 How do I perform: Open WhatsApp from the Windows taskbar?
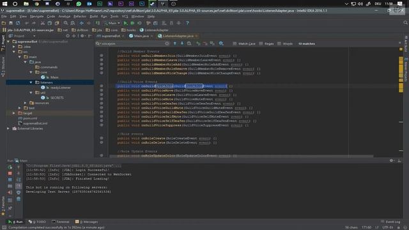(x=79, y=4)
